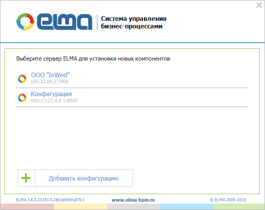This screenshot has height=210, width=265.
Task: Click the ELMA circular arrows logo in header
Action: click(x=25, y=22)
